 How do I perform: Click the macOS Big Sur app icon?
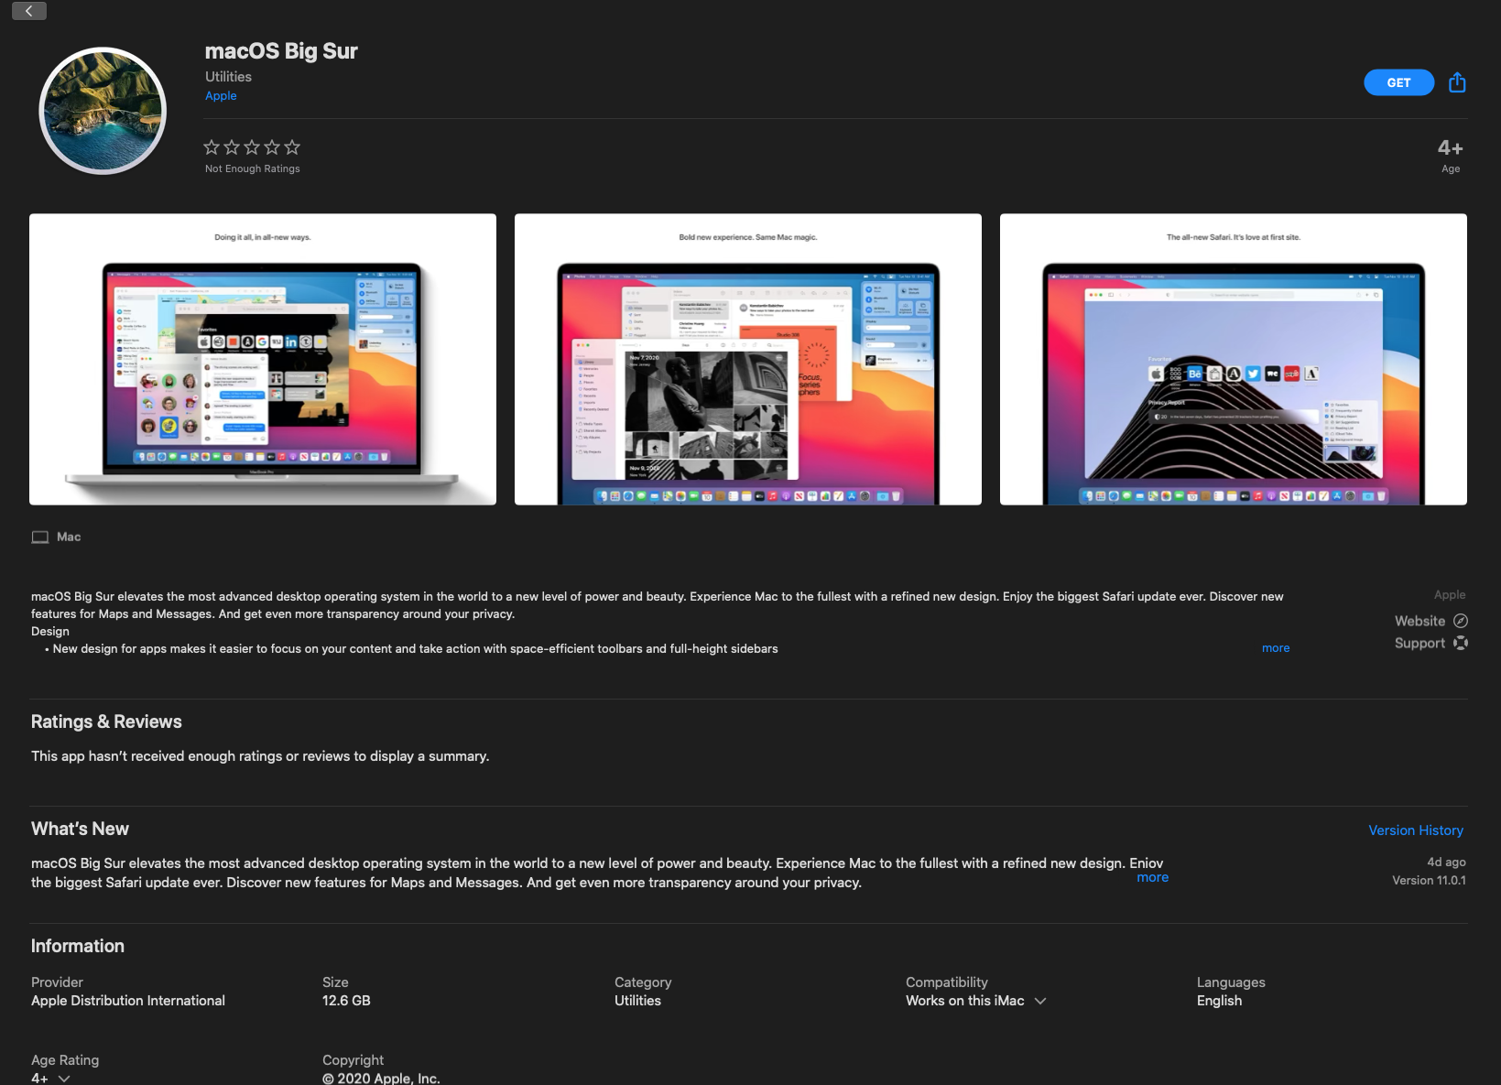pyautogui.click(x=103, y=111)
